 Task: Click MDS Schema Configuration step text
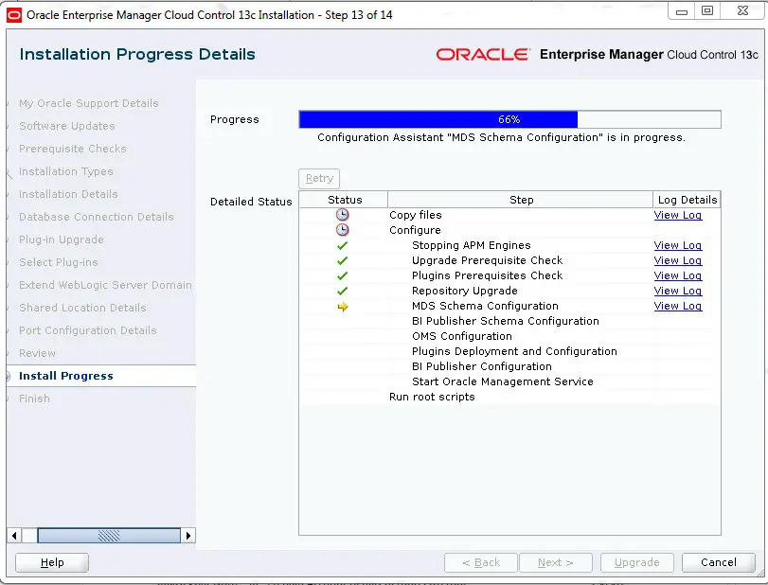pos(485,306)
